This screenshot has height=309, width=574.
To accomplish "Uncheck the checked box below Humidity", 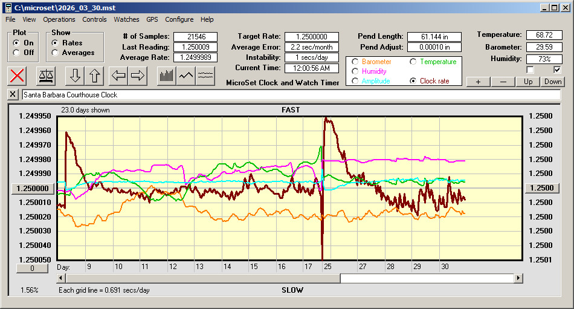I will (x=558, y=70).
